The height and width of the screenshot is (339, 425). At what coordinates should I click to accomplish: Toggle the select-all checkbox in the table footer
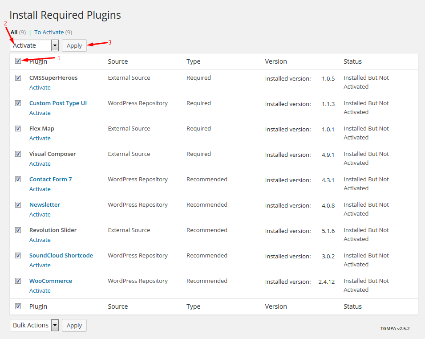(18, 306)
